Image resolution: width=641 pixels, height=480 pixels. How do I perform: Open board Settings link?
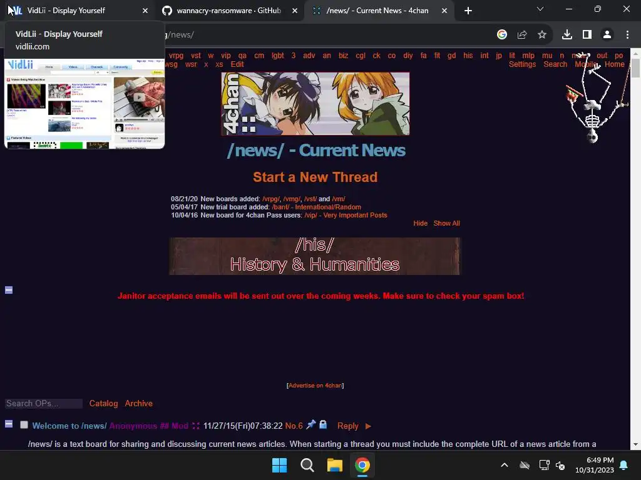[522, 64]
